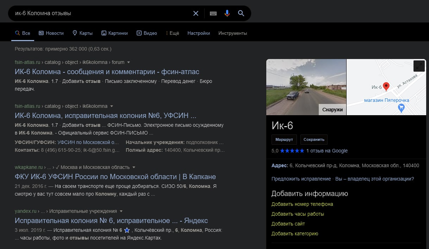Click the Маршрут button

[284, 139]
